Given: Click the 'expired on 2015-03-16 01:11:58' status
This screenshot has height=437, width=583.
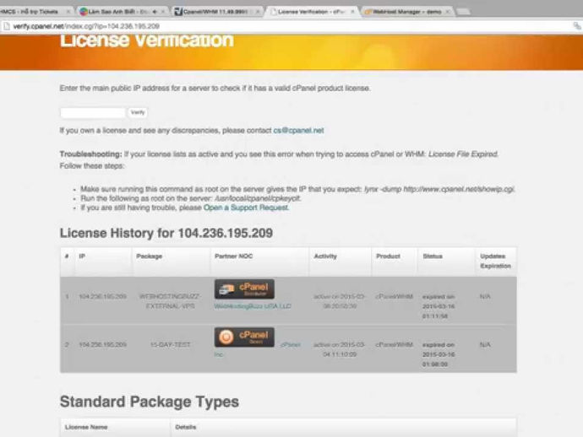Looking at the screenshot, I should pyautogui.click(x=439, y=307).
